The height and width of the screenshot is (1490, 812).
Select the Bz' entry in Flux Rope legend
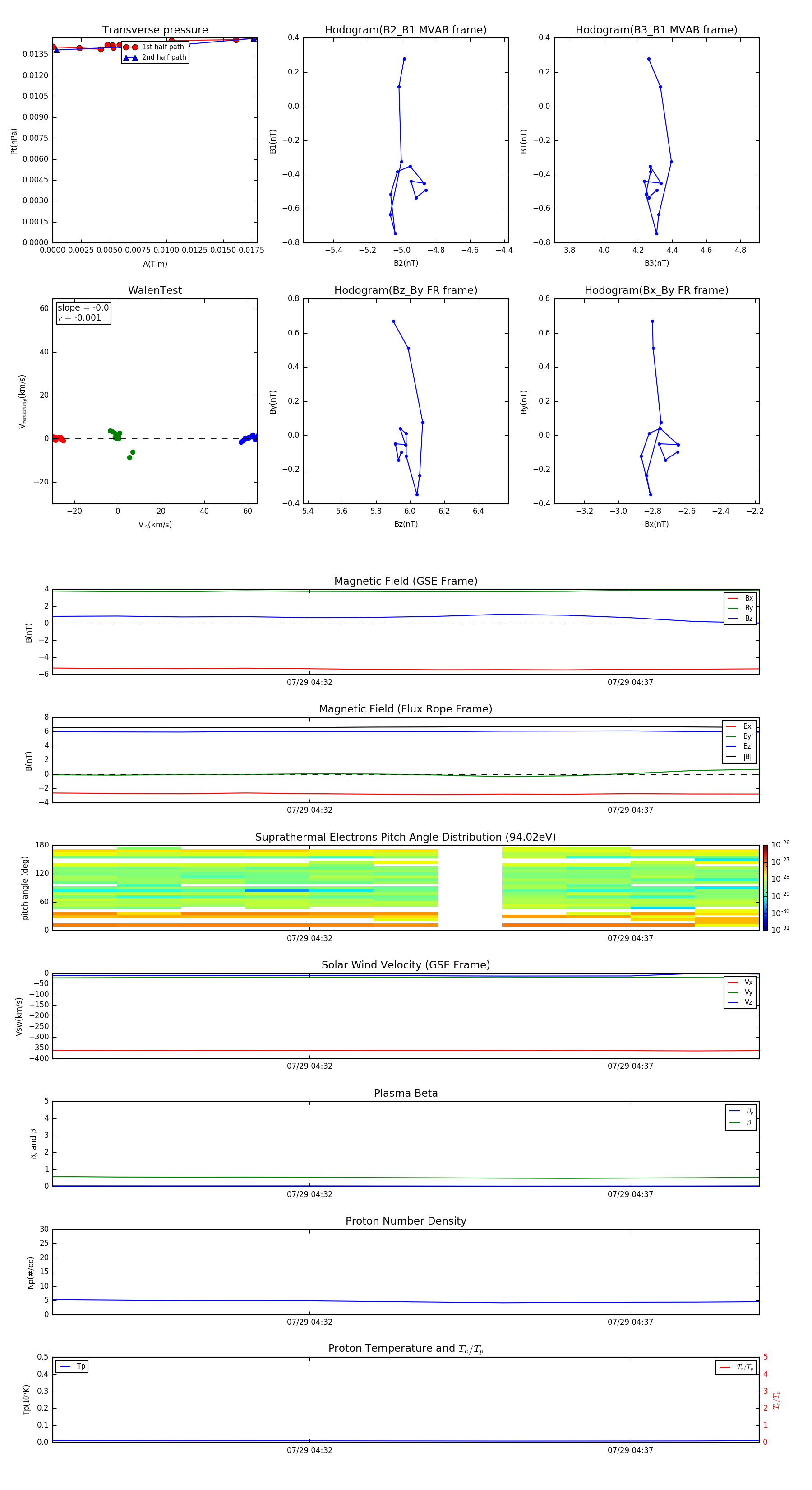[740, 747]
